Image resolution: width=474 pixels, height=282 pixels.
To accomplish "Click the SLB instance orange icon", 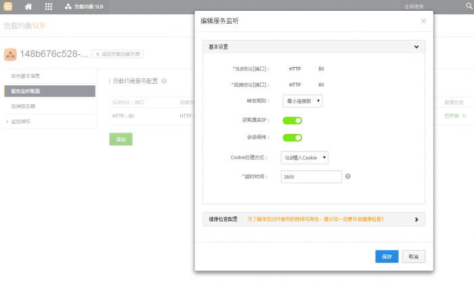I will point(10,53).
